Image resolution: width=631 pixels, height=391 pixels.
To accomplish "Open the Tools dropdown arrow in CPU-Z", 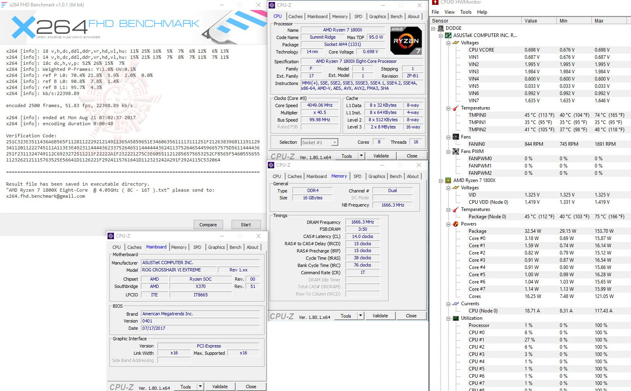I will pos(361,155).
